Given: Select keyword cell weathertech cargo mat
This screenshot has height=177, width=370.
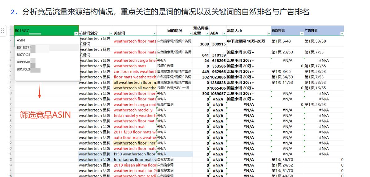Looking at the screenshot, I should (135, 104).
